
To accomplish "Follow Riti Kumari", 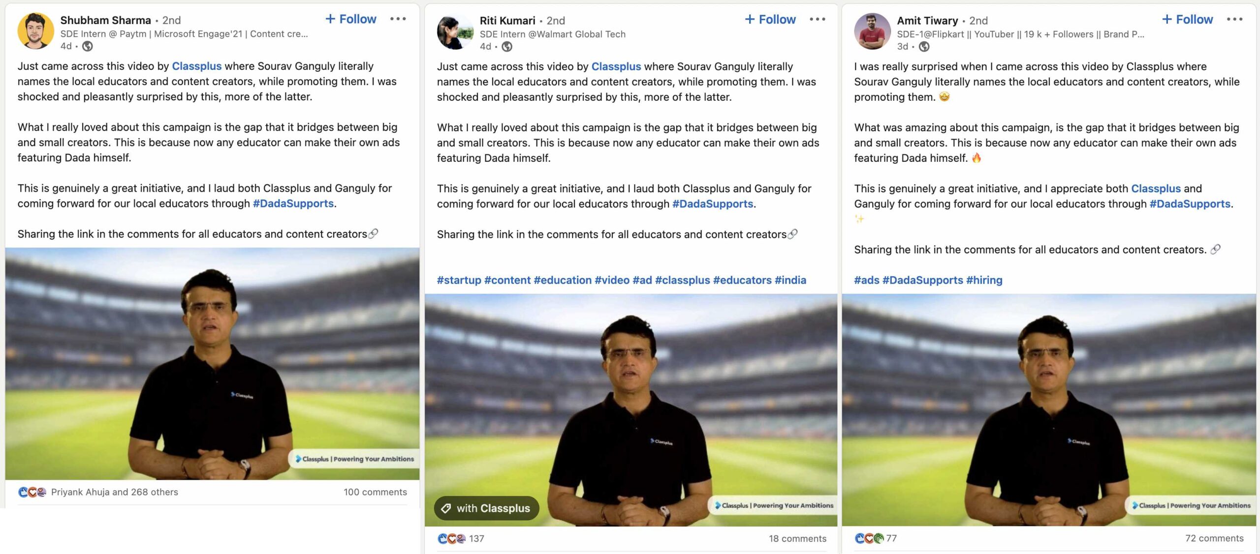I will 770,20.
